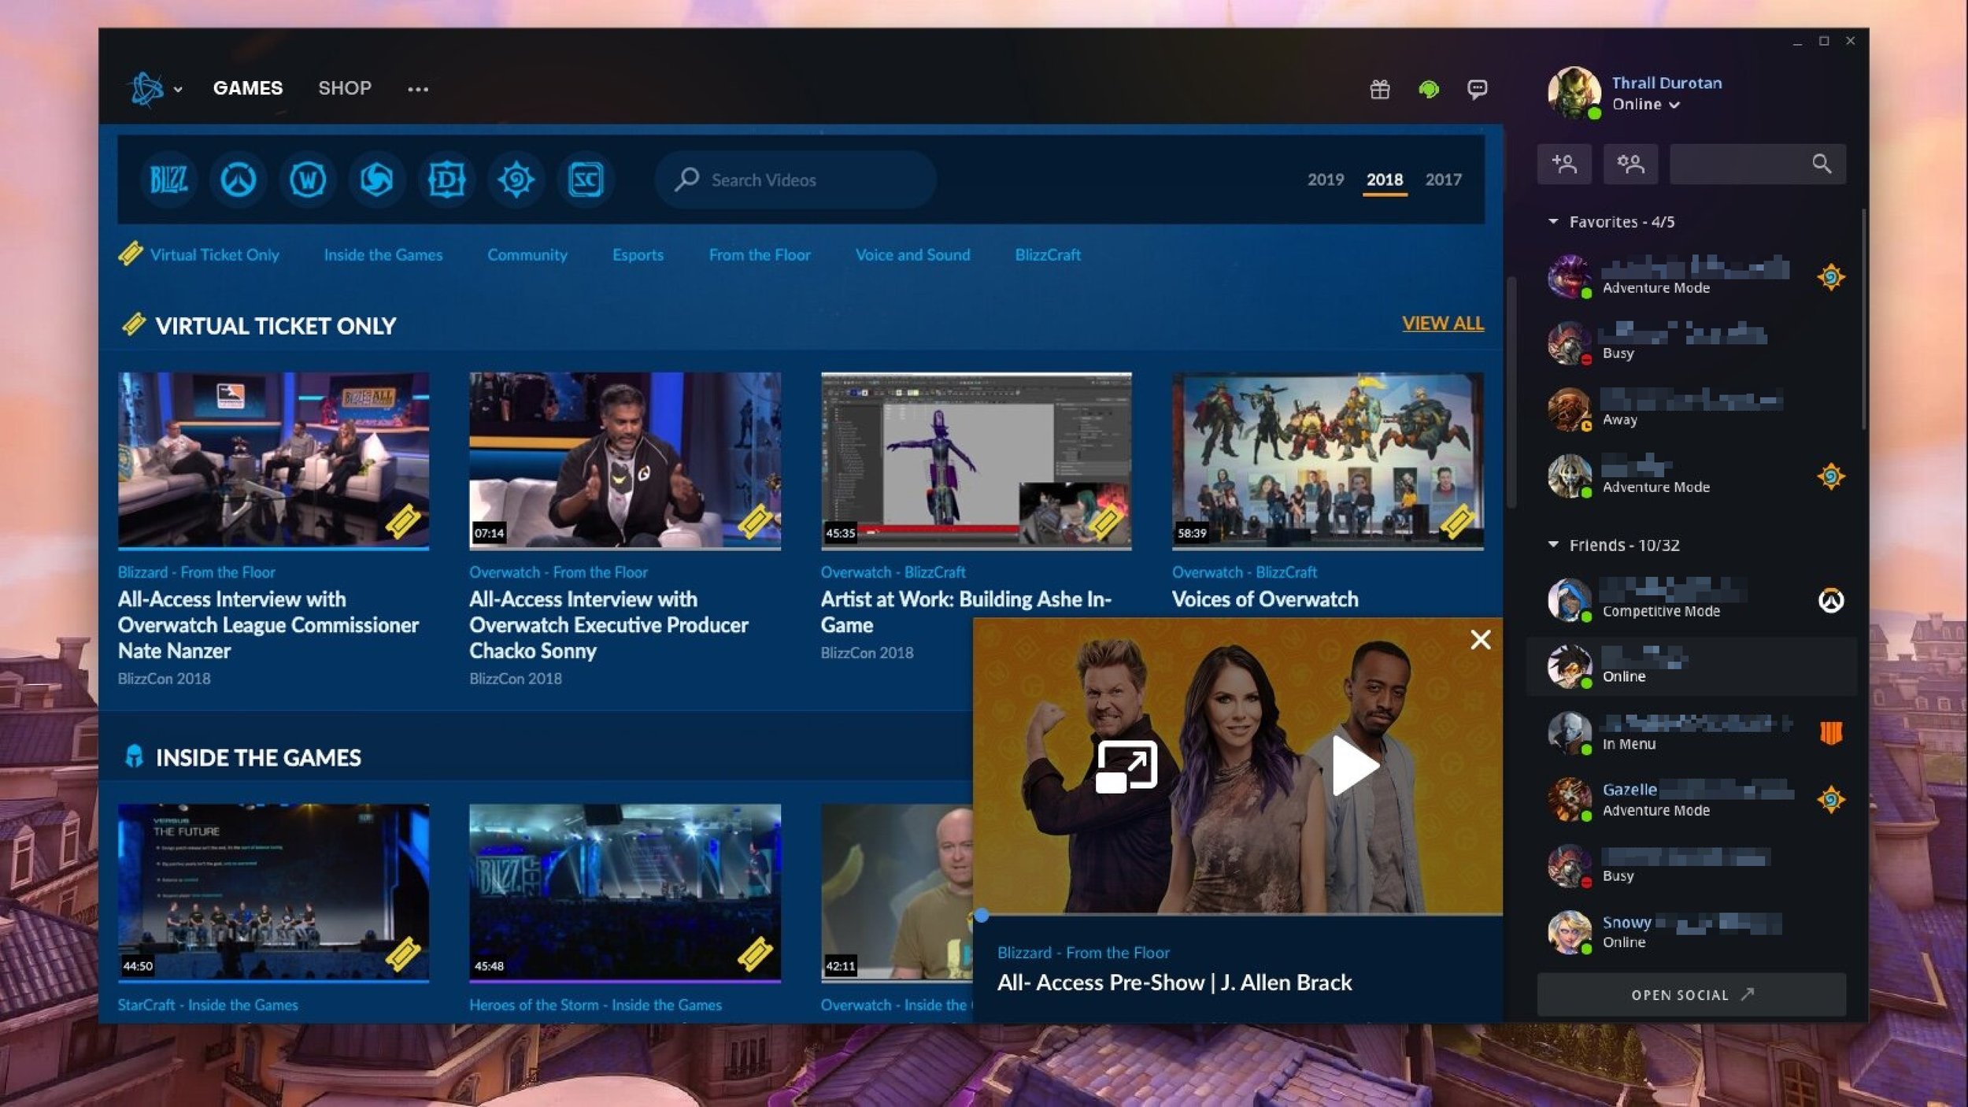This screenshot has height=1107, width=1968.
Task: Collapse the Friends - 10/32 group
Action: pyautogui.click(x=1613, y=545)
